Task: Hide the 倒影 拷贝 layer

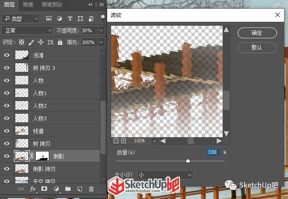Action: (x=7, y=169)
